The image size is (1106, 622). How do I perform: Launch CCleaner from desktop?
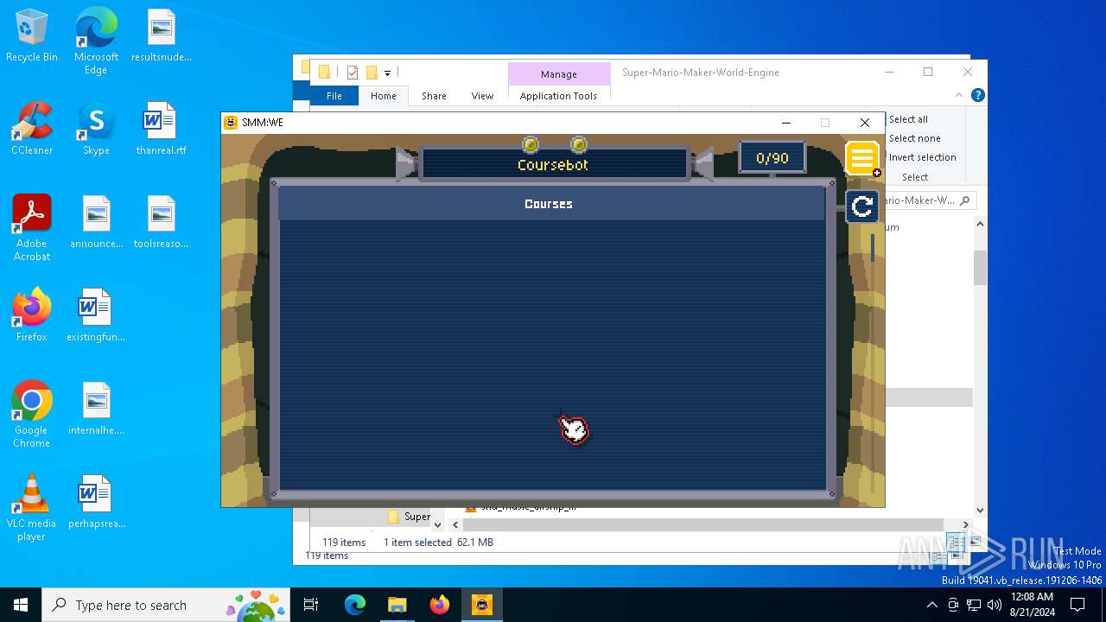tap(32, 129)
